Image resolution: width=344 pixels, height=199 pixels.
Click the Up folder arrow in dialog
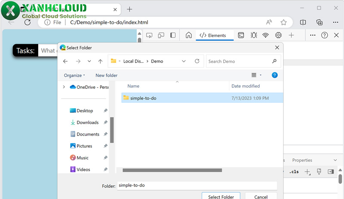[100, 61]
